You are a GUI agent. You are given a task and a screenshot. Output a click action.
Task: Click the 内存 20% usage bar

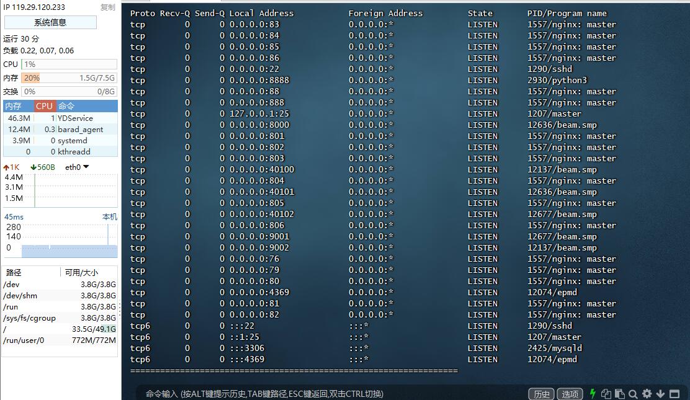(x=69, y=78)
